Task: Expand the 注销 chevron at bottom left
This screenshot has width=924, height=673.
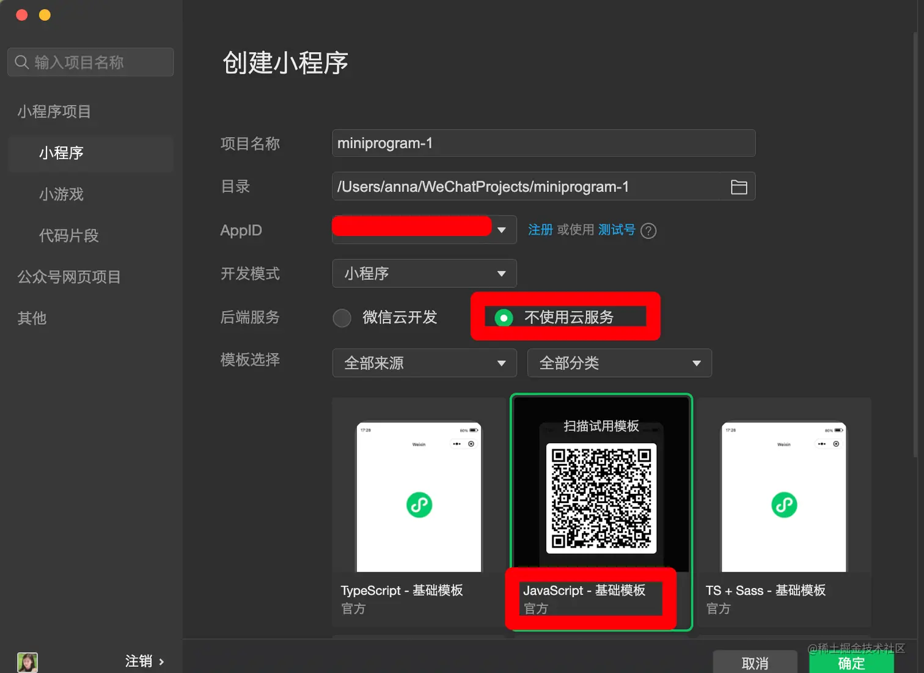Action: [x=161, y=662]
